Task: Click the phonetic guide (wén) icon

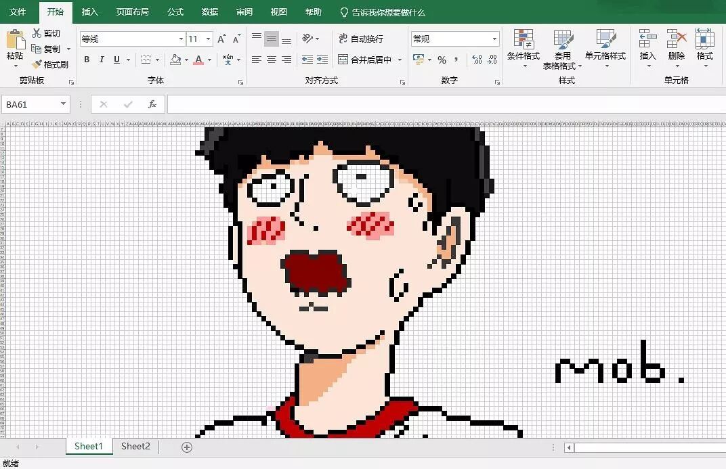Action: click(x=228, y=60)
